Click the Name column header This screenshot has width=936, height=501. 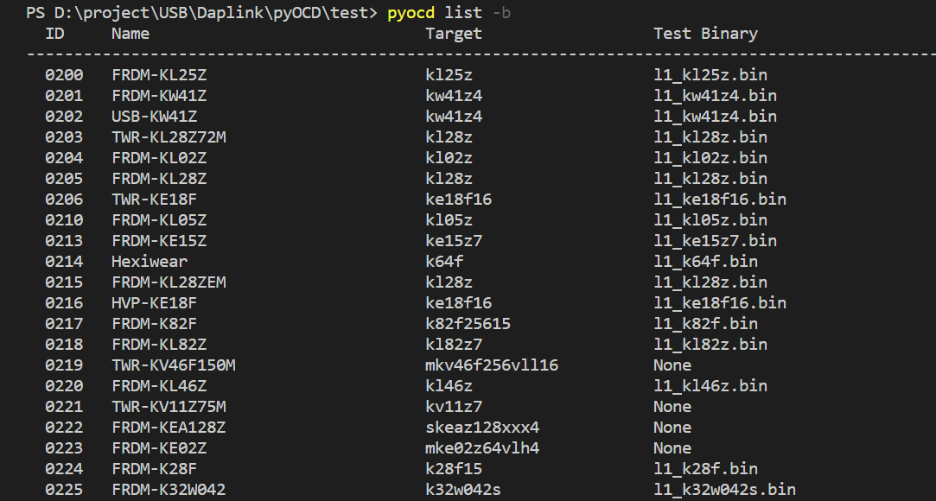(x=131, y=34)
